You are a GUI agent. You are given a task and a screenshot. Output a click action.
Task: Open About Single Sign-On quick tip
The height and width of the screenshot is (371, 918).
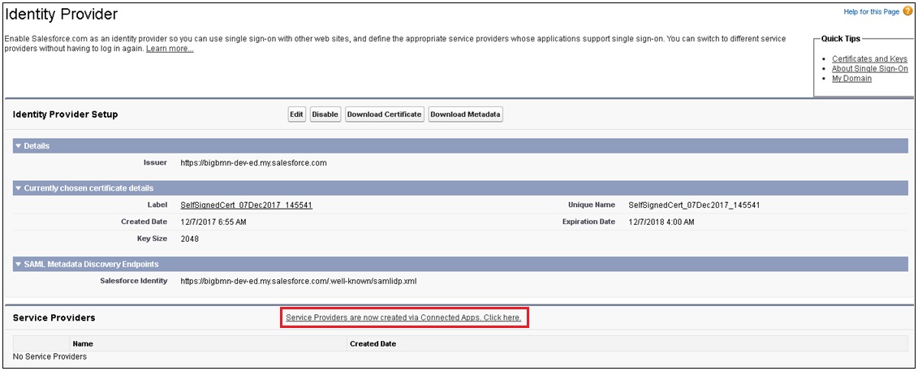pos(870,68)
